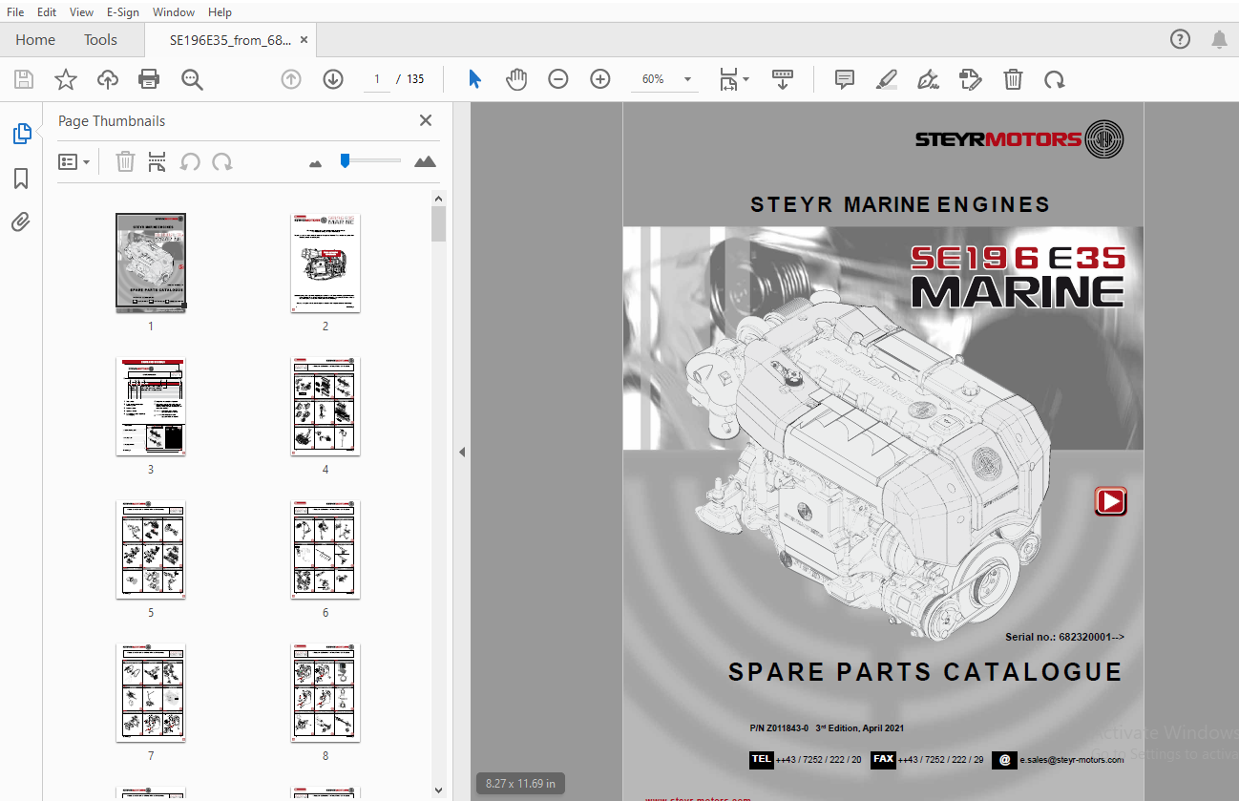Click the scrolling mode download icon

(x=783, y=79)
